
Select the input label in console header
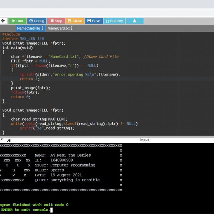point(144,140)
